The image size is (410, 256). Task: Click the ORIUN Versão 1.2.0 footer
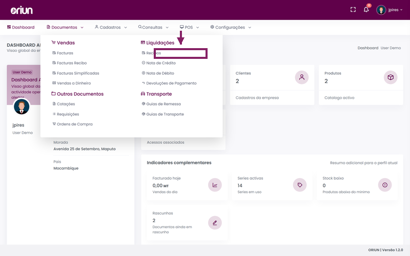coord(385,250)
